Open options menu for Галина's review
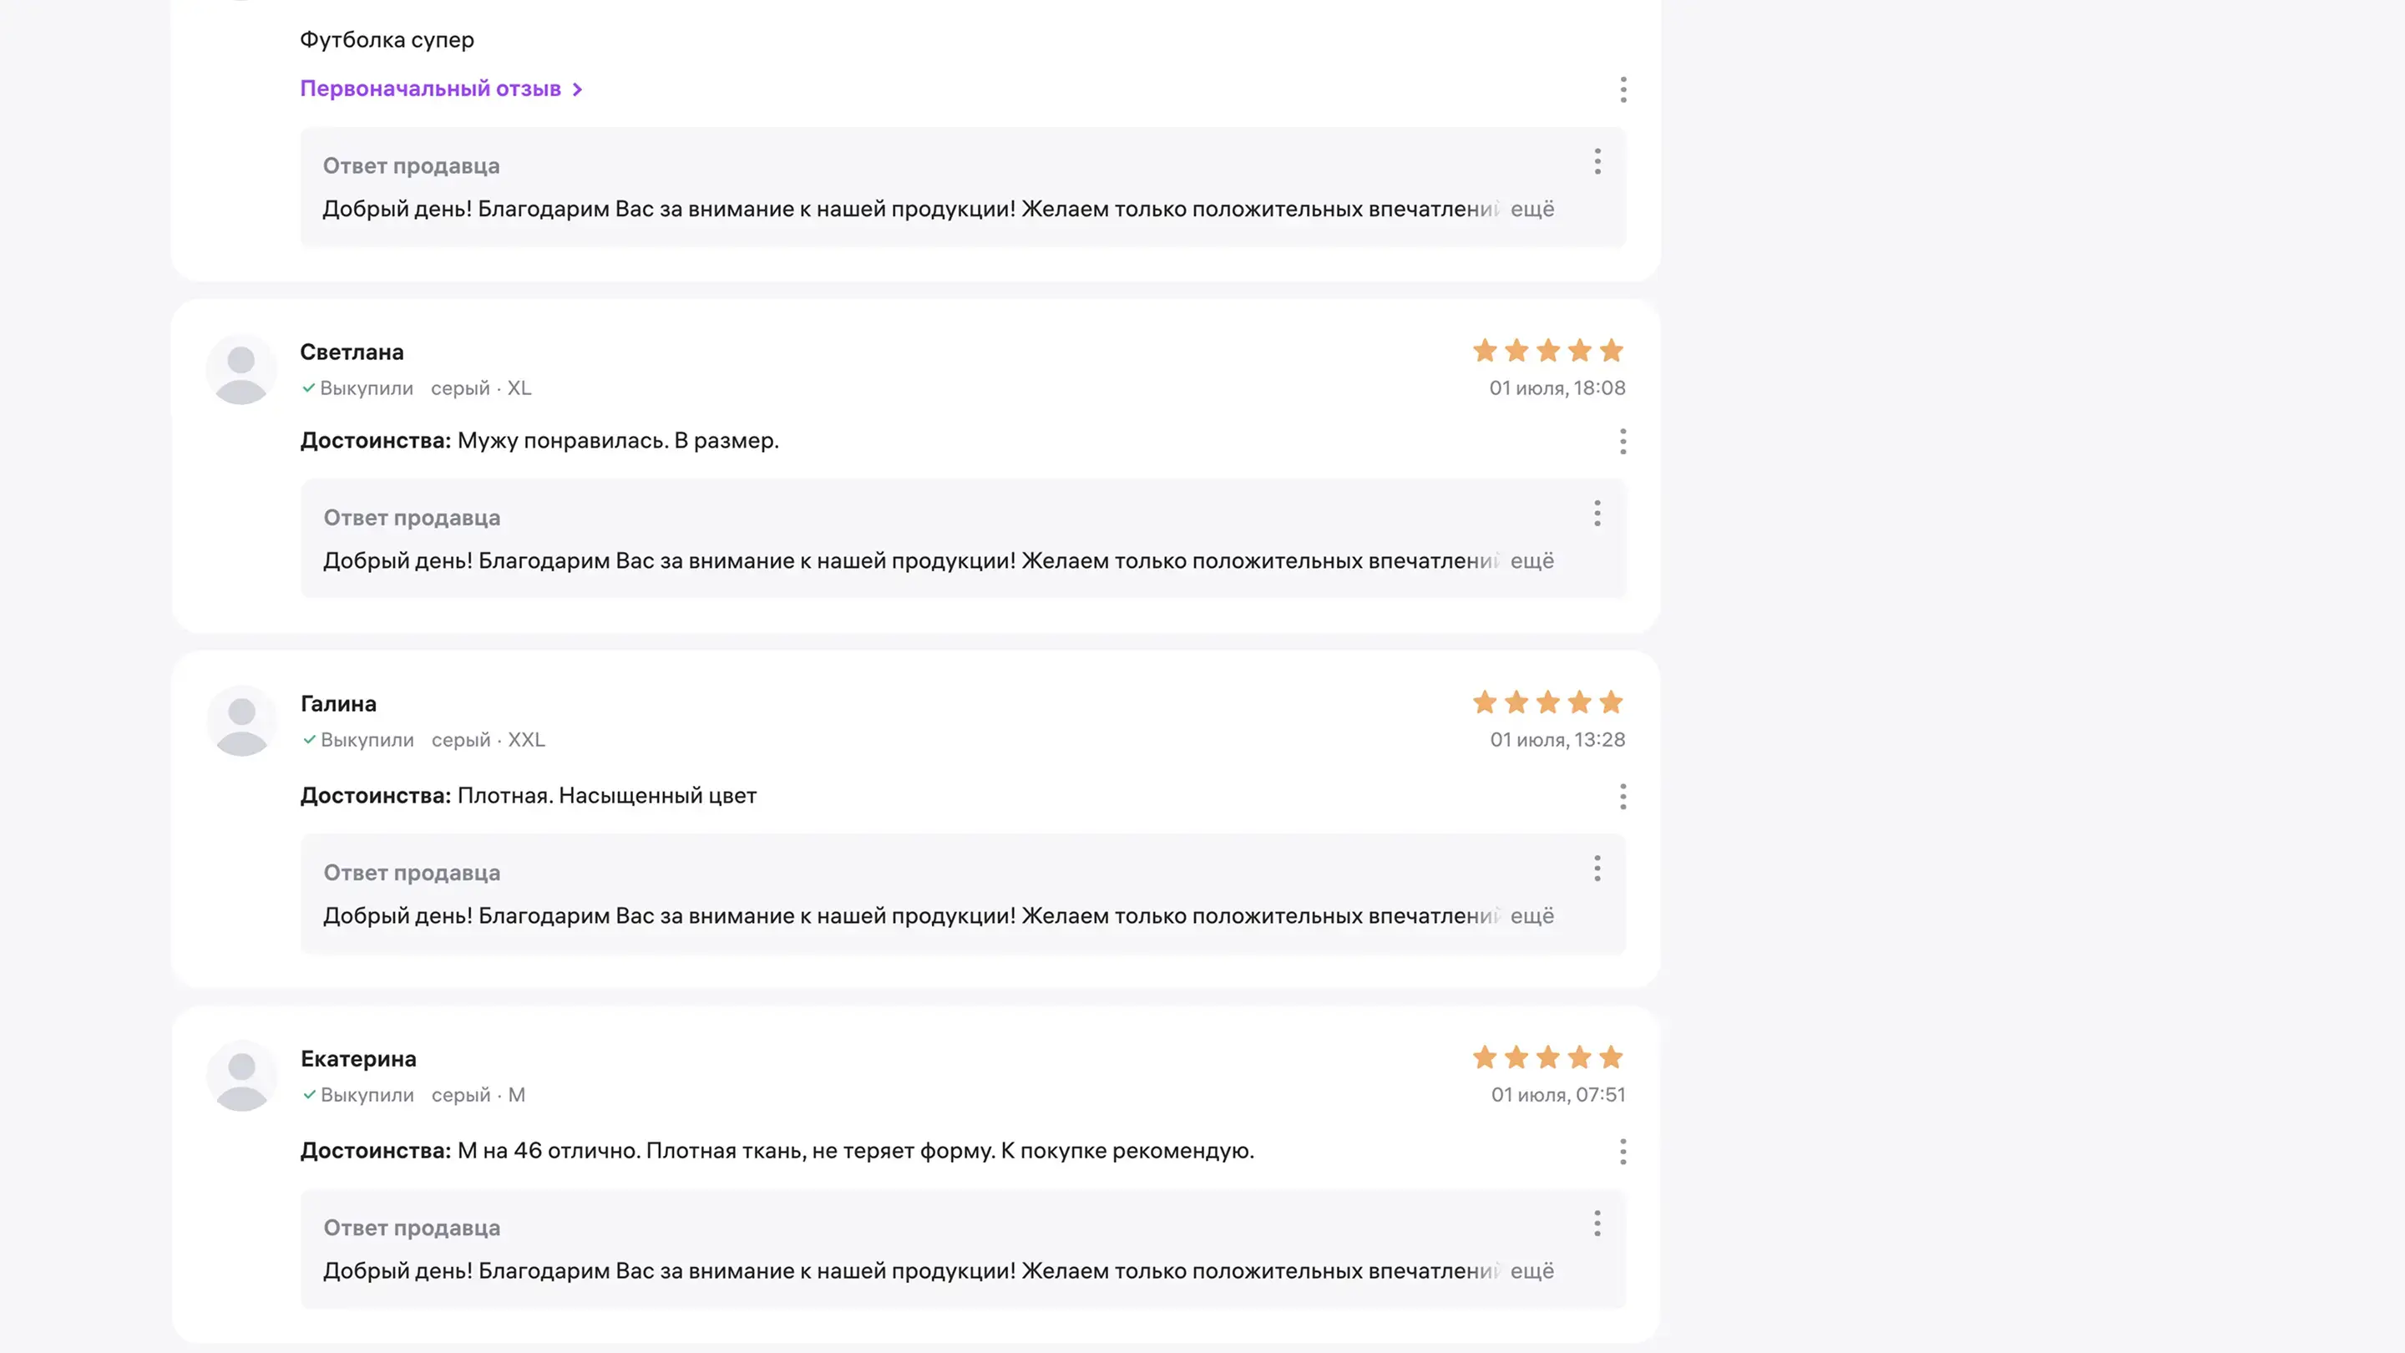The height and width of the screenshot is (1353, 2405). [x=1623, y=797]
